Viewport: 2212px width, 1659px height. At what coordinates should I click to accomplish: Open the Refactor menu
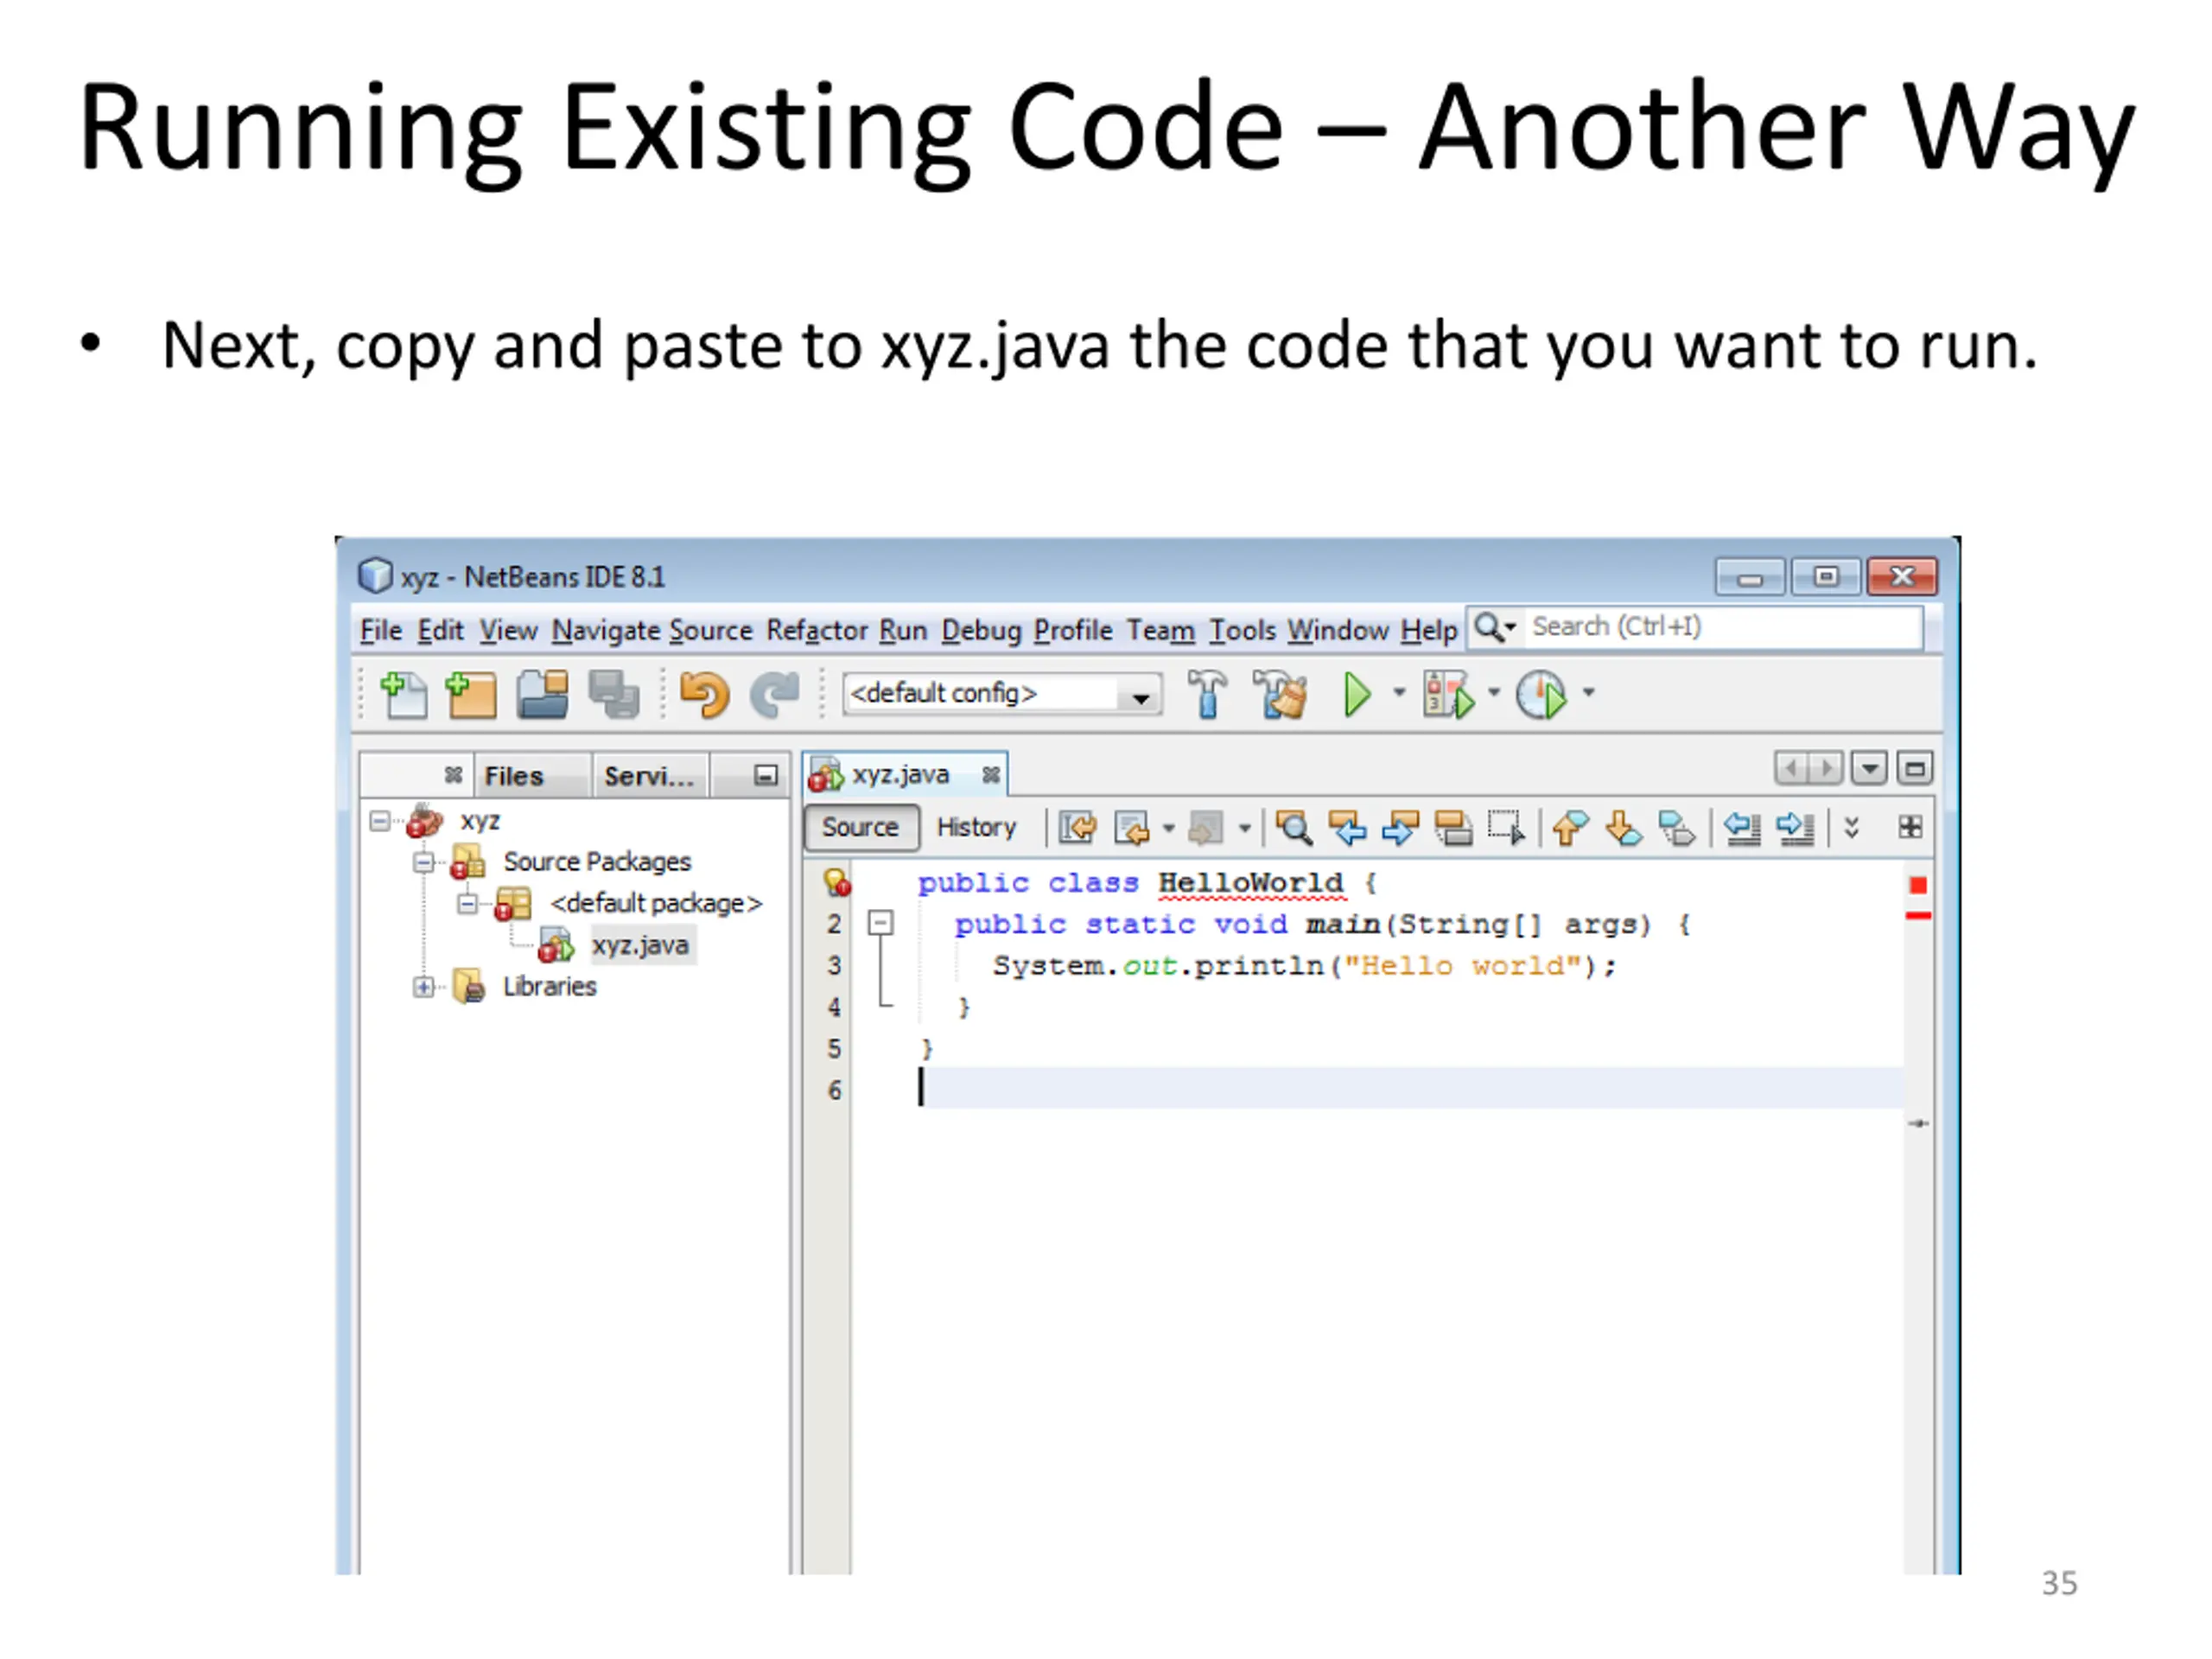coord(817,630)
